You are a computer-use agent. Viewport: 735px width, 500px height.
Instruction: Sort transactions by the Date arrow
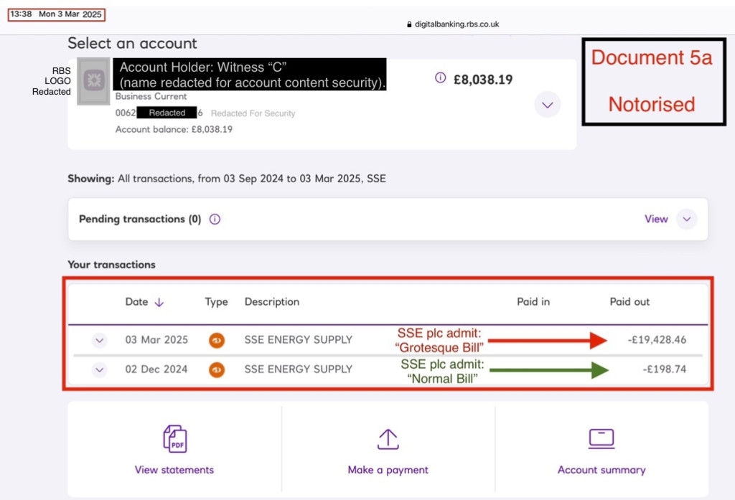[x=159, y=302]
